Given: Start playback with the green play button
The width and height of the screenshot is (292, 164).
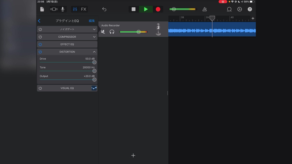Looking at the screenshot, I should [146, 9].
